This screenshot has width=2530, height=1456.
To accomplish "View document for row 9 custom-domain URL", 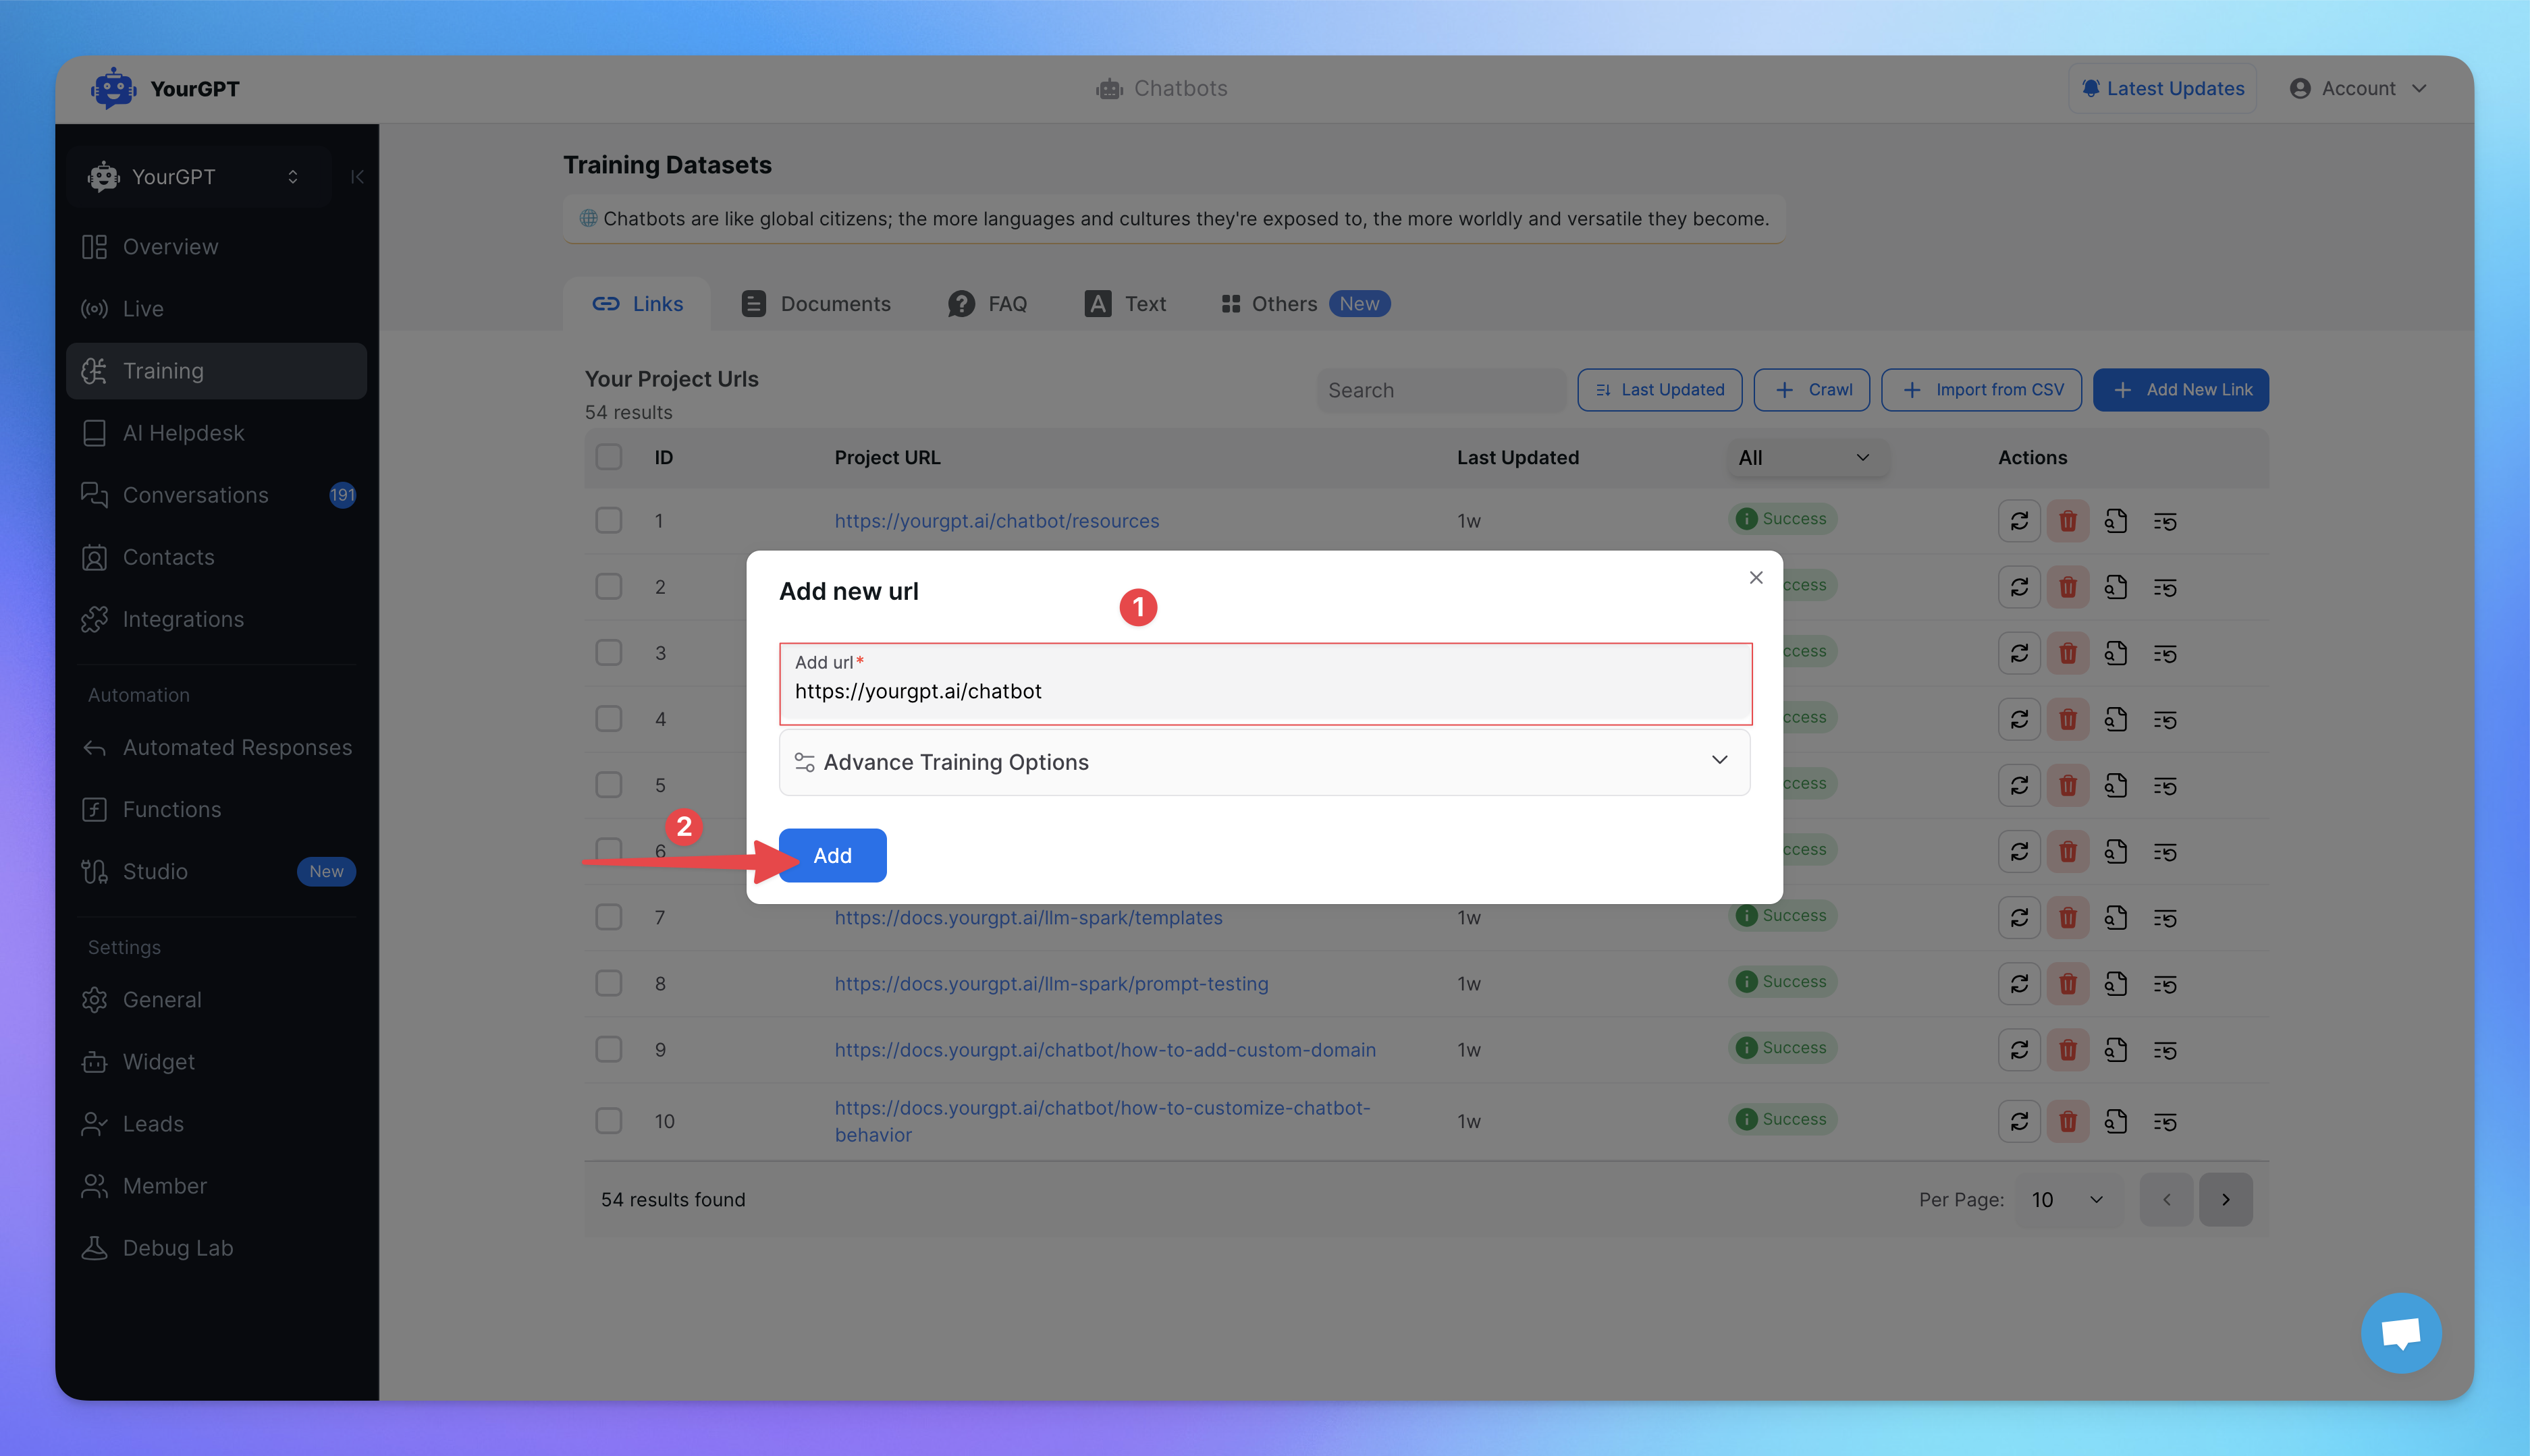I will [2116, 1049].
